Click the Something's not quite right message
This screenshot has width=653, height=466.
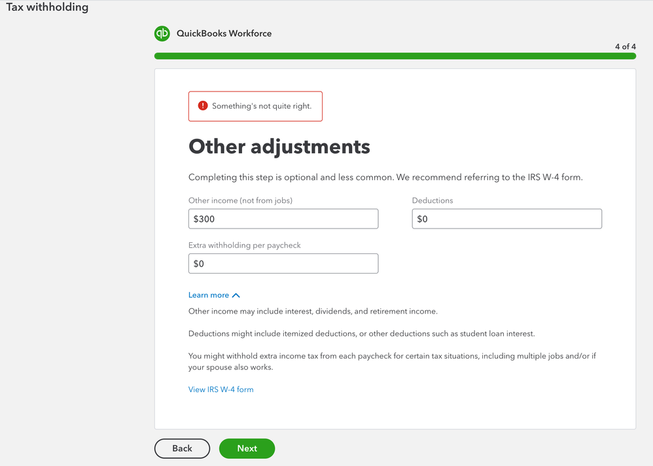pyautogui.click(x=262, y=106)
